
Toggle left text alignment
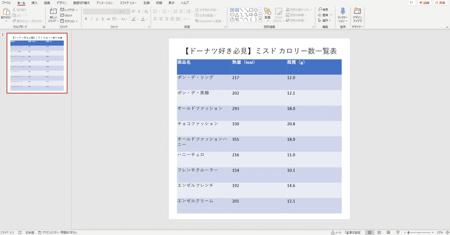(155, 19)
